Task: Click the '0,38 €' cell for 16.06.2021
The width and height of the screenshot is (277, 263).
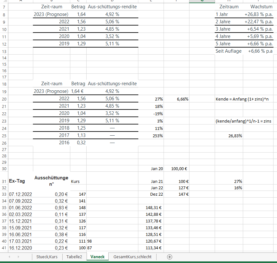Action: [51, 234]
